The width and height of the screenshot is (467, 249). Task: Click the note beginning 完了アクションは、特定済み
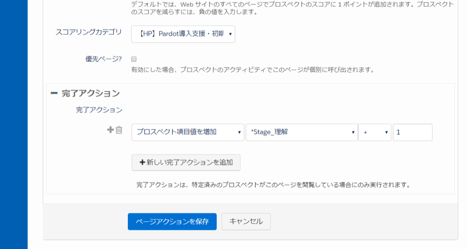[x=273, y=185]
